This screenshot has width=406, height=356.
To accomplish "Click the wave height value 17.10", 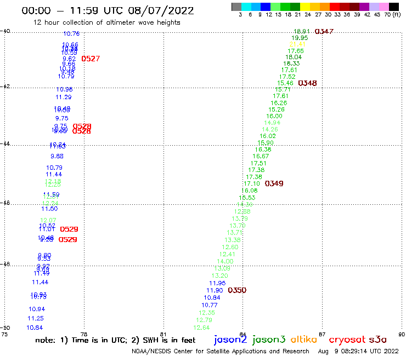I will click(252, 183).
